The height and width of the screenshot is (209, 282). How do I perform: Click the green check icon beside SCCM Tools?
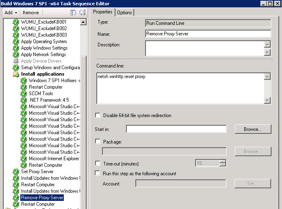tap(24, 94)
